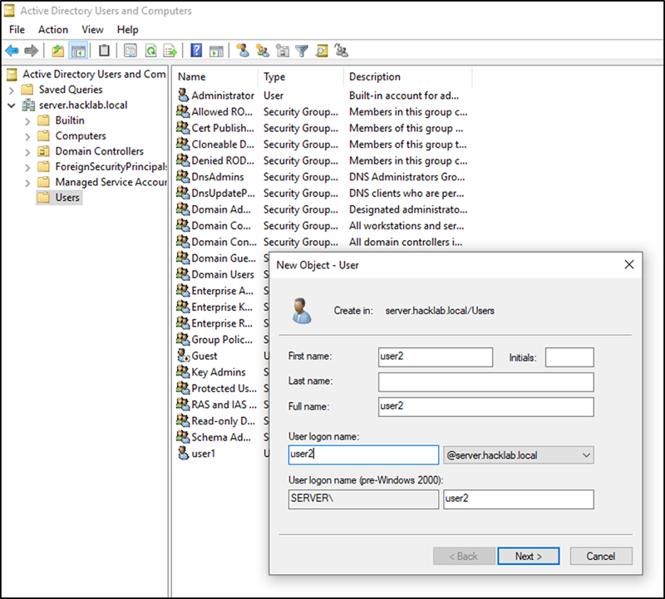Screen dimensions: 665x599
Task: Expand the Builtin container
Action: click(x=27, y=121)
